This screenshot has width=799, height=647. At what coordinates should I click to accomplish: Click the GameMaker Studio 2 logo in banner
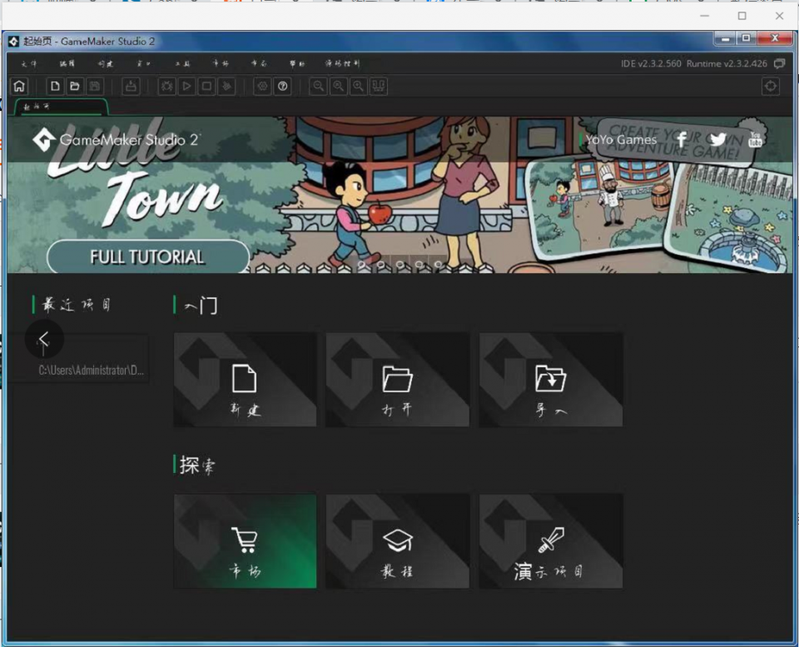[115, 140]
